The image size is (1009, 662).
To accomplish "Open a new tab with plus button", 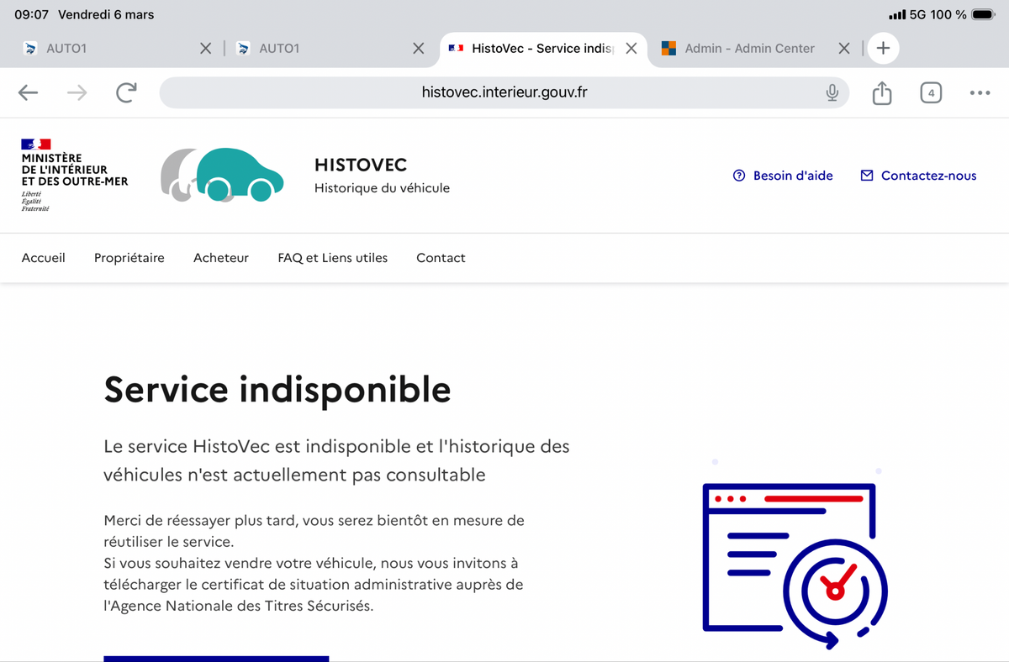I will [x=883, y=49].
